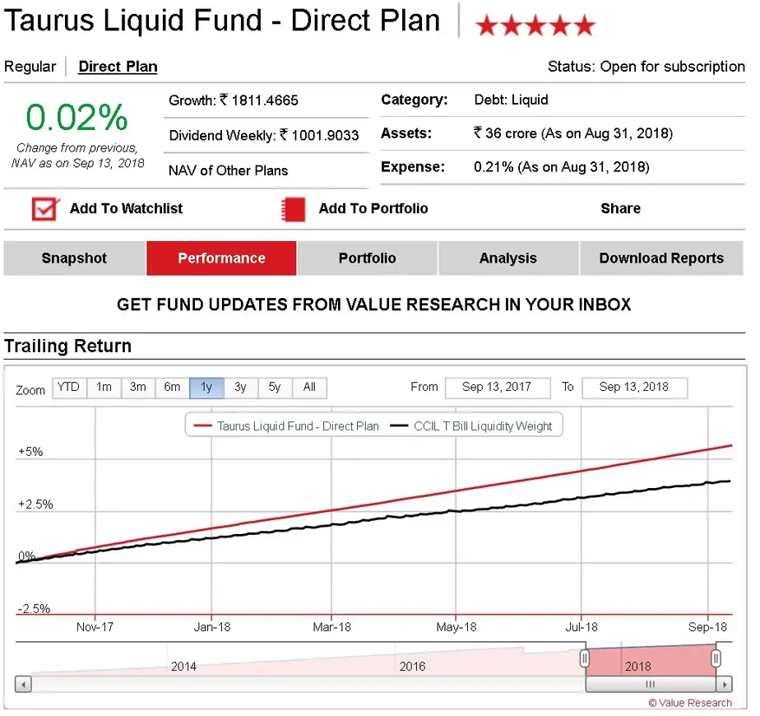Image resolution: width=760 pixels, height=716 pixels.
Task: Click Add To Watchlist text
Action: click(x=126, y=208)
